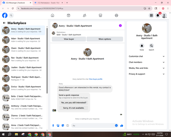Open Enrico - Studio 1 Bath Apartment chat
The width and height of the screenshot is (171, 137).
click(x=23, y=88)
